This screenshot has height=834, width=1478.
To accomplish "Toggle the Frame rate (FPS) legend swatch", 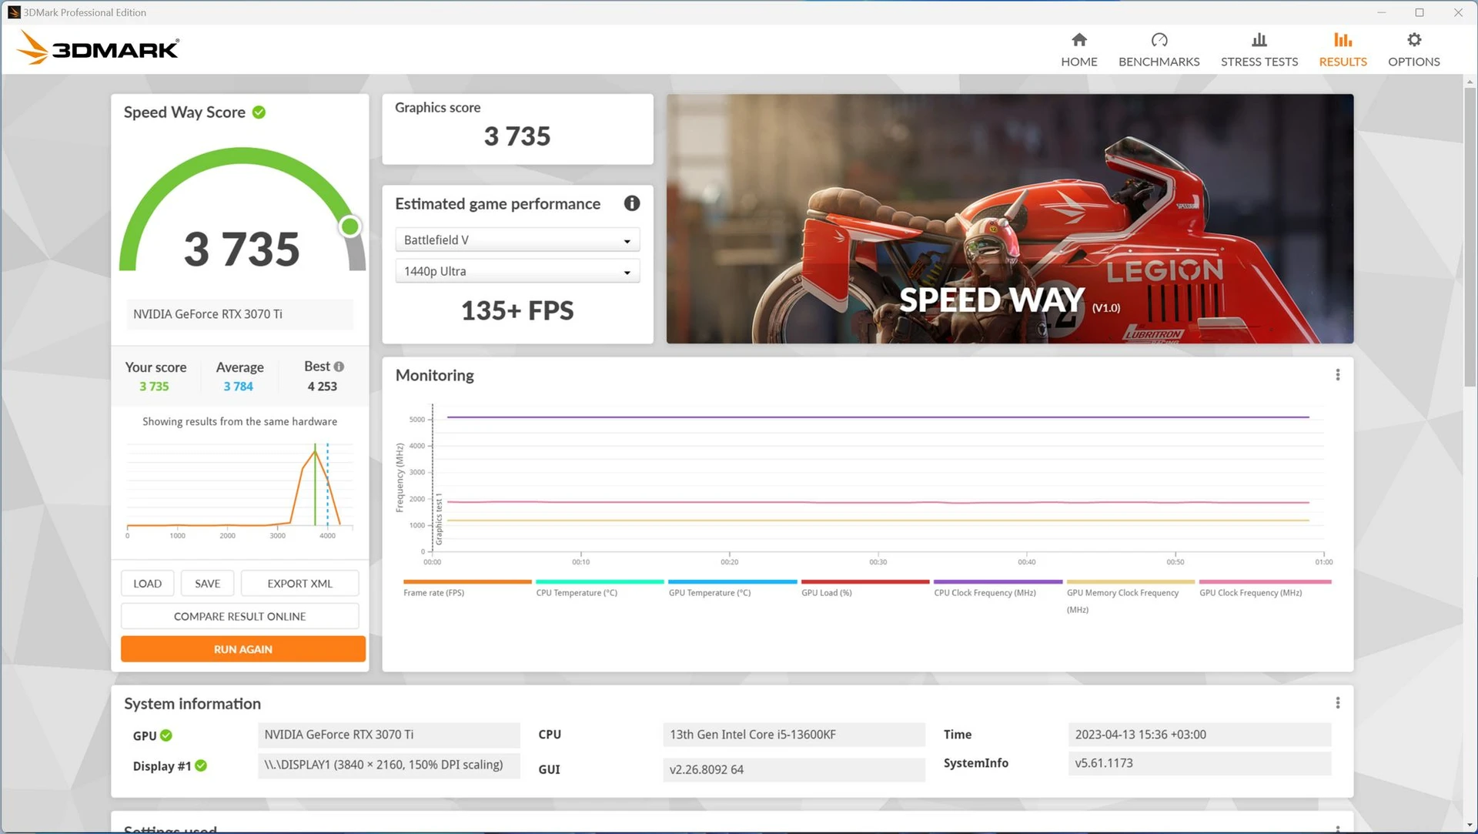I will click(467, 582).
